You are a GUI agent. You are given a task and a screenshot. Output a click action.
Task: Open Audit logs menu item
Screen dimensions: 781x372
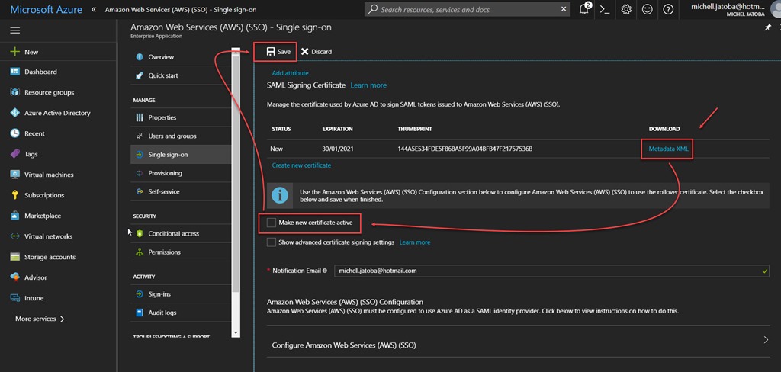(x=180, y=313)
